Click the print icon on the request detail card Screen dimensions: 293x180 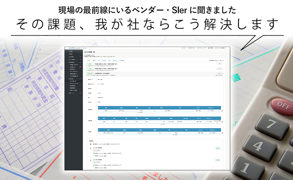click(216, 75)
